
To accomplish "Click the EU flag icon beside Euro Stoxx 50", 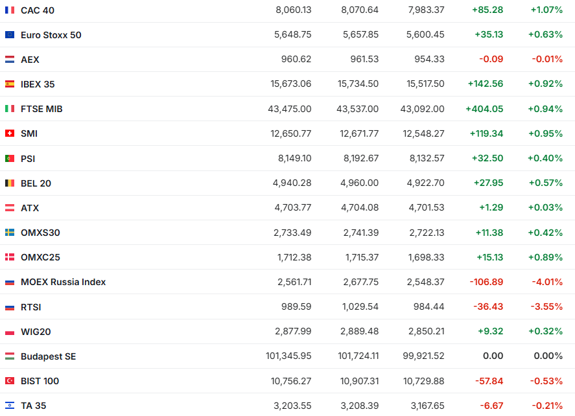I will [x=10, y=35].
